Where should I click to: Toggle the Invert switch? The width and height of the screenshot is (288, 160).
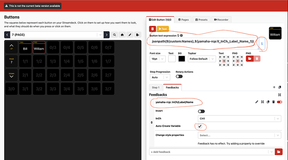(201, 111)
